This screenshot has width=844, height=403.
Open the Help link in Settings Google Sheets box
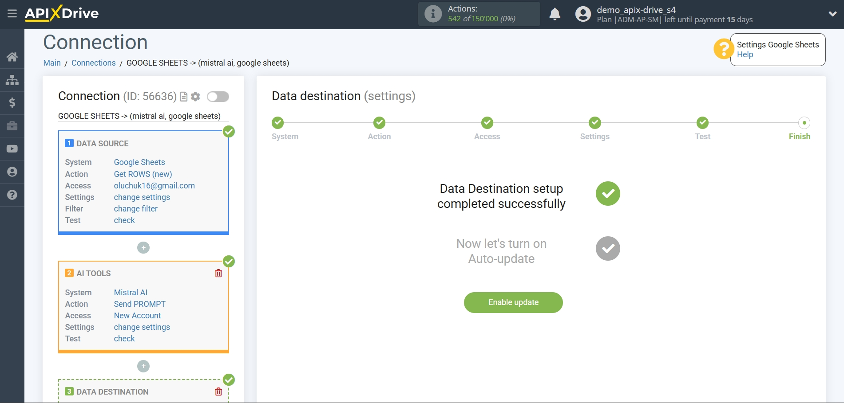coord(745,54)
